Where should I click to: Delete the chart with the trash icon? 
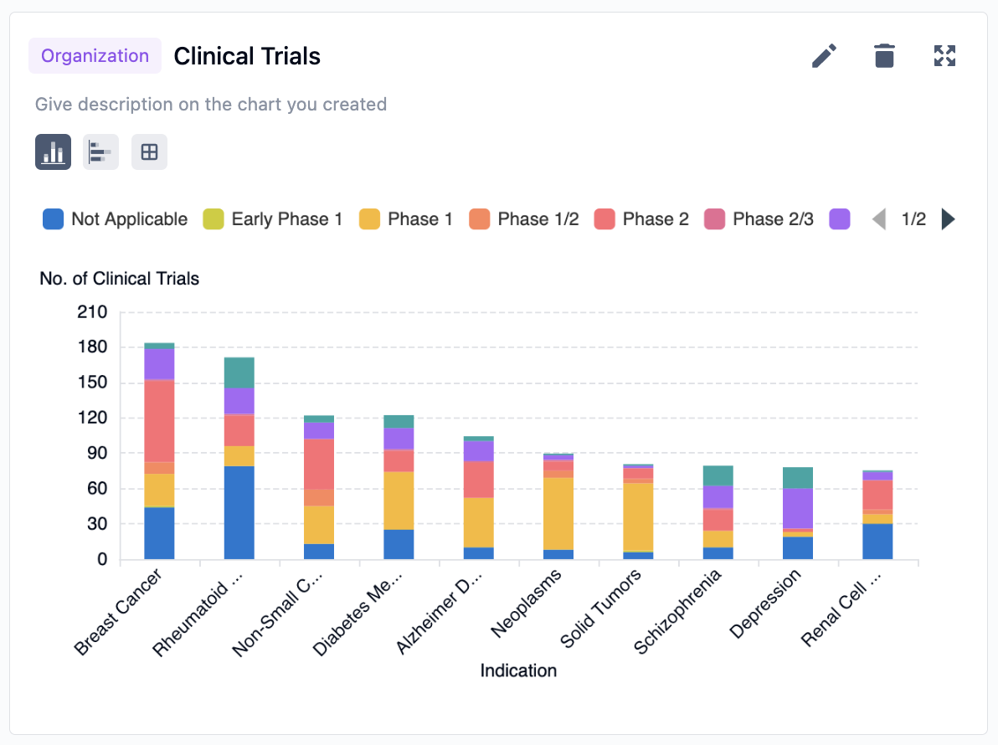point(884,56)
